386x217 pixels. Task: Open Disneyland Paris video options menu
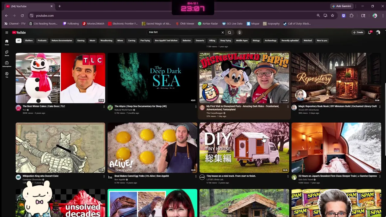(288, 106)
